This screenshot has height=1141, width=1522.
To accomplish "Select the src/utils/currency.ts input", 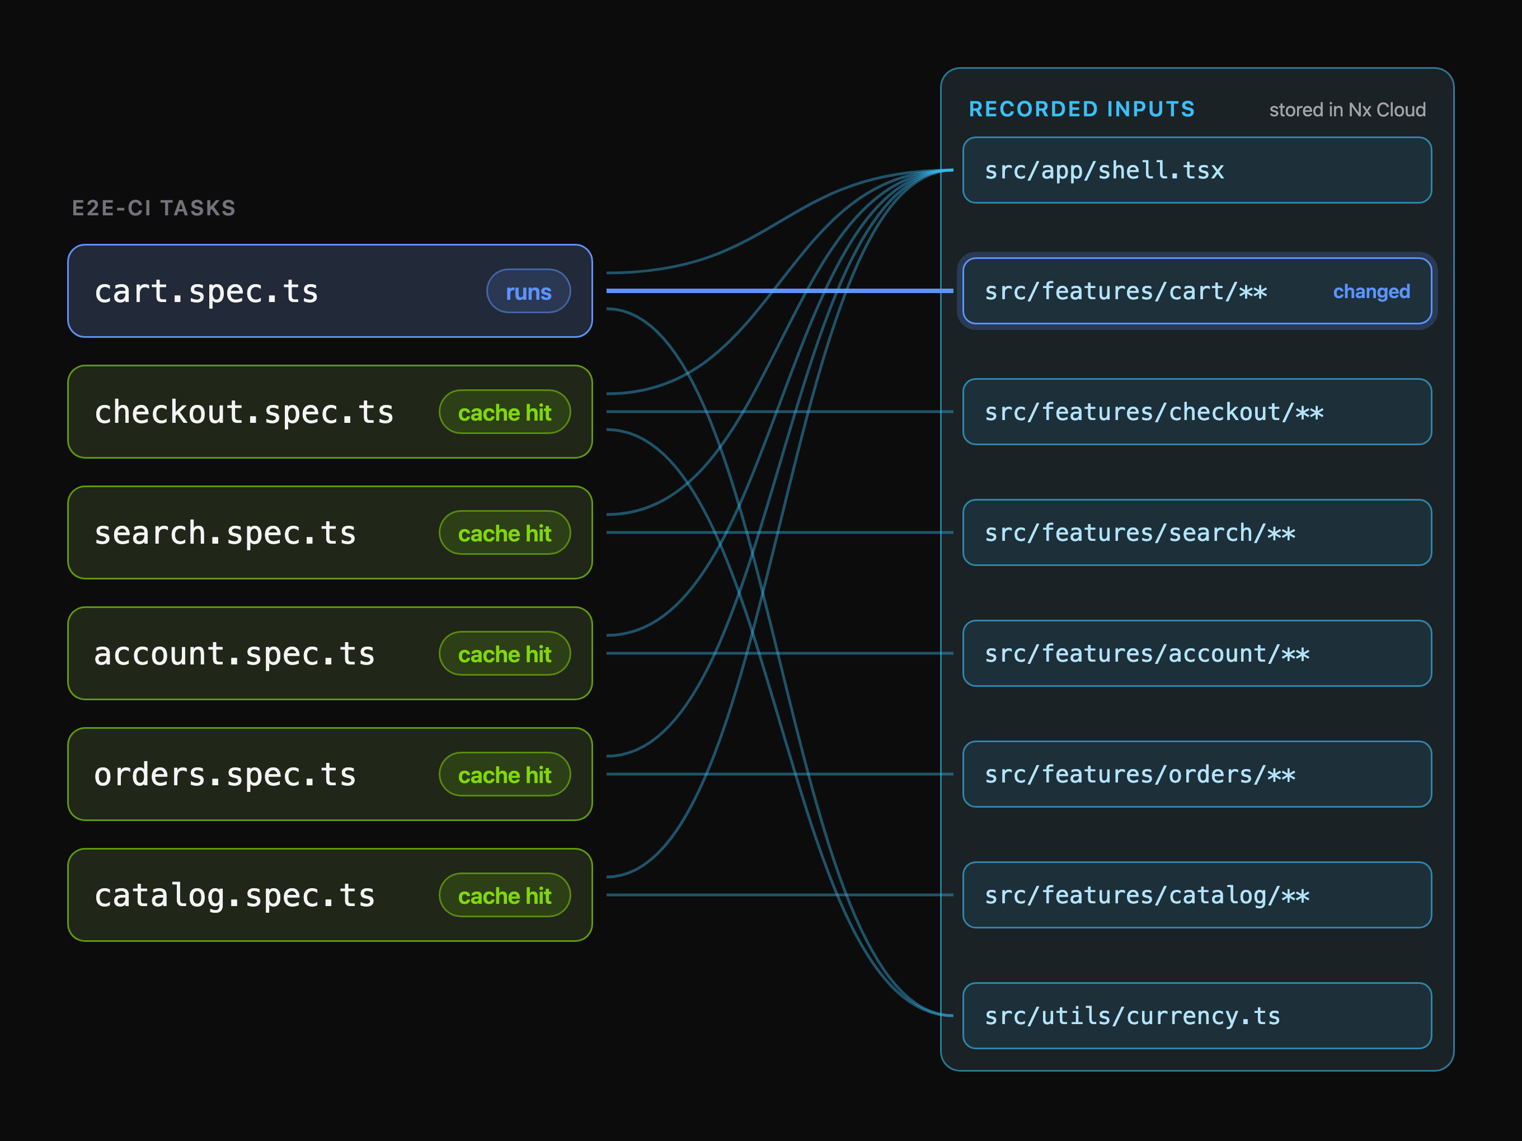I will pos(1197,1016).
